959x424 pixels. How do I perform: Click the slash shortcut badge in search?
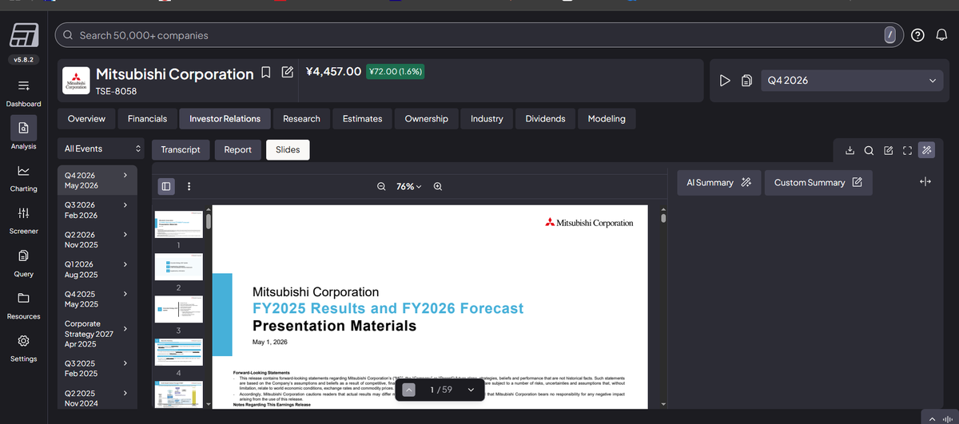[890, 35]
